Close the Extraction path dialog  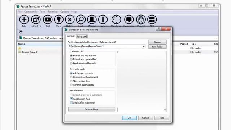point(166,29)
